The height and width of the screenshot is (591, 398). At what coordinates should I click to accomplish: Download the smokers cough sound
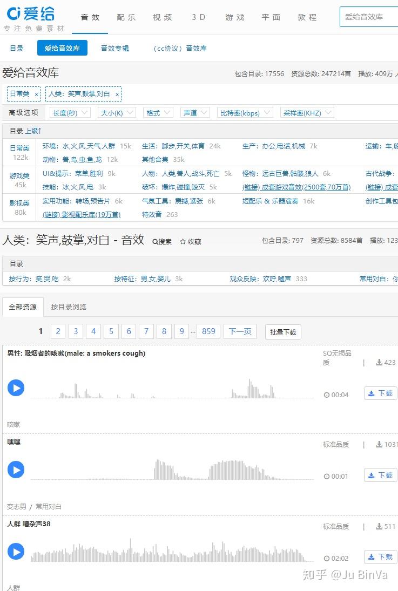(x=380, y=393)
